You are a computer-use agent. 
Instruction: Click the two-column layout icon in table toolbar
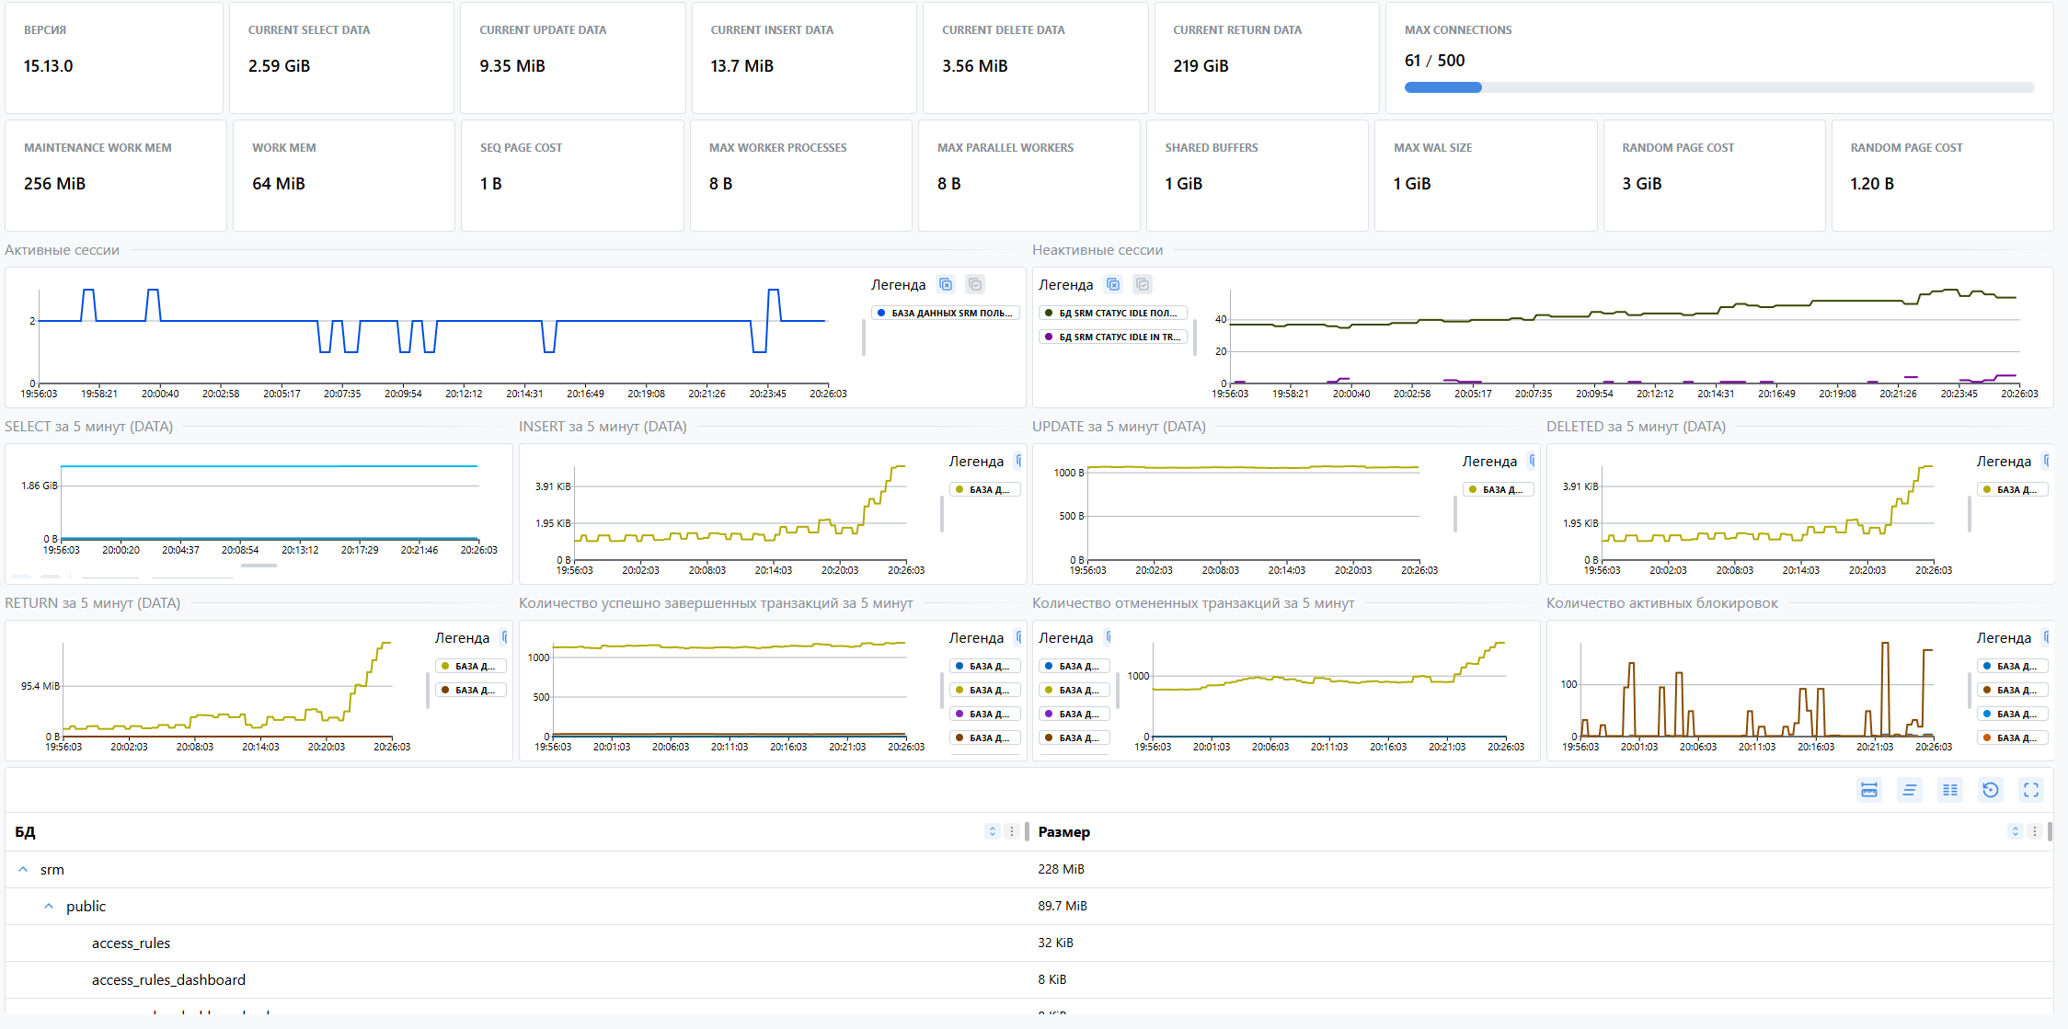[1949, 790]
